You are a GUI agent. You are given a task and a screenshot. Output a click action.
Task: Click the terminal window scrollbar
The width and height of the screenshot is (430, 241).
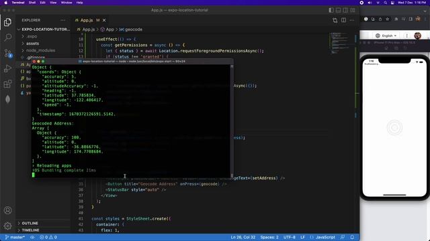[x=232, y=120]
